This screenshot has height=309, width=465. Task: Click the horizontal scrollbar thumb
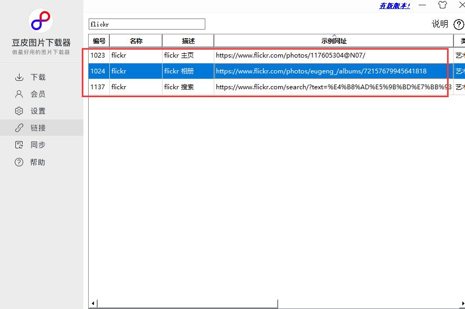(x=187, y=303)
